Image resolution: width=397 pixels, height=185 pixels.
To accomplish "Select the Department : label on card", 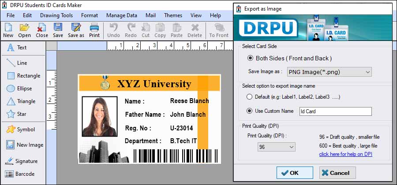I will [x=143, y=141].
